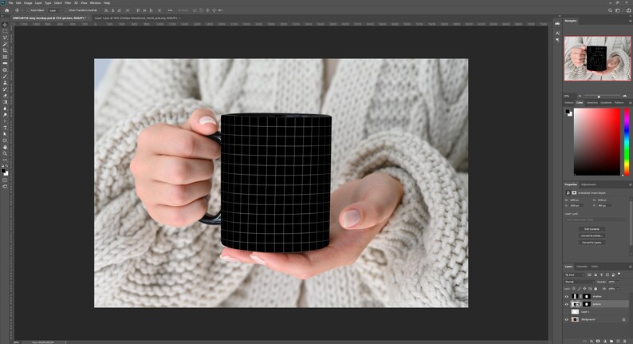The width and height of the screenshot is (633, 344).
Task: Click the lock icon on Background layer
Action: tap(623, 320)
